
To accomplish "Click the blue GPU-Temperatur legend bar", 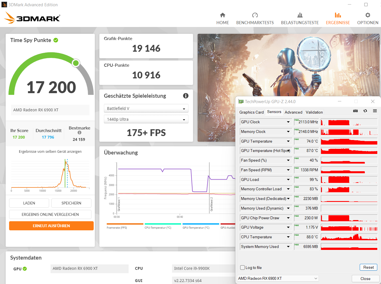I will click(201, 224).
